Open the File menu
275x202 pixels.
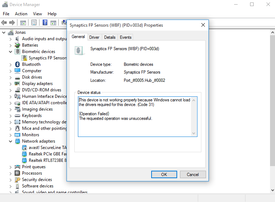pyautogui.click(x=6, y=14)
